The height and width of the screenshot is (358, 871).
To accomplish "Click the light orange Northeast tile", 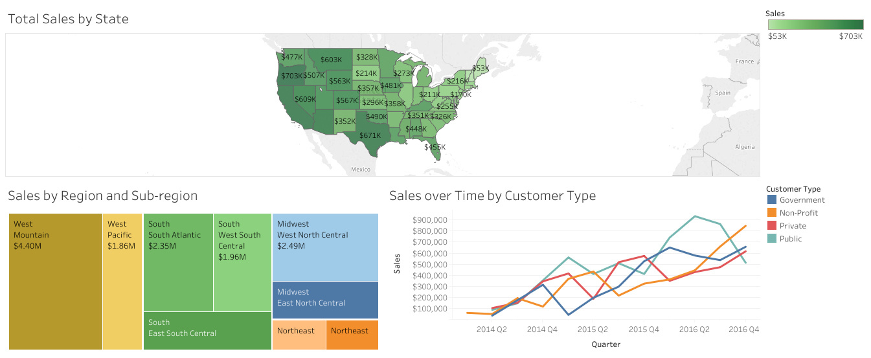I will click(299, 334).
